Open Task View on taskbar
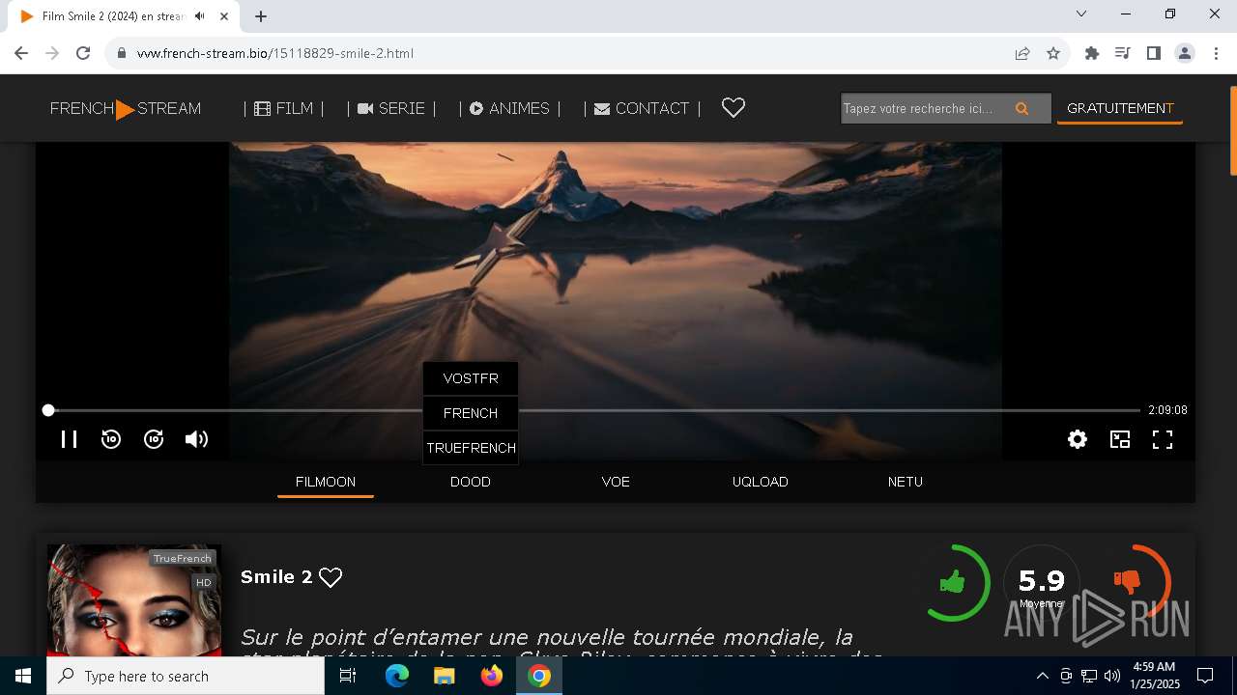 coord(348,676)
